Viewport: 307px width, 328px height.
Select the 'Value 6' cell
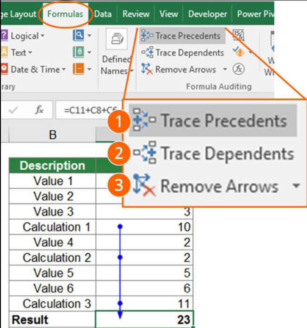[x=53, y=288]
